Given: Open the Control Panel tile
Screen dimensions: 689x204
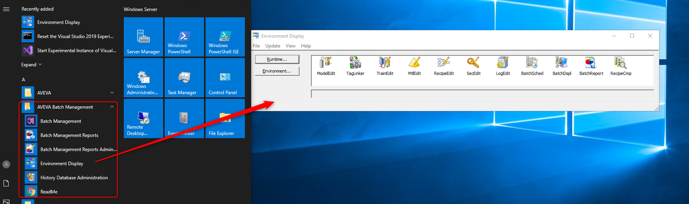Looking at the screenshot, I should (225, 78).
